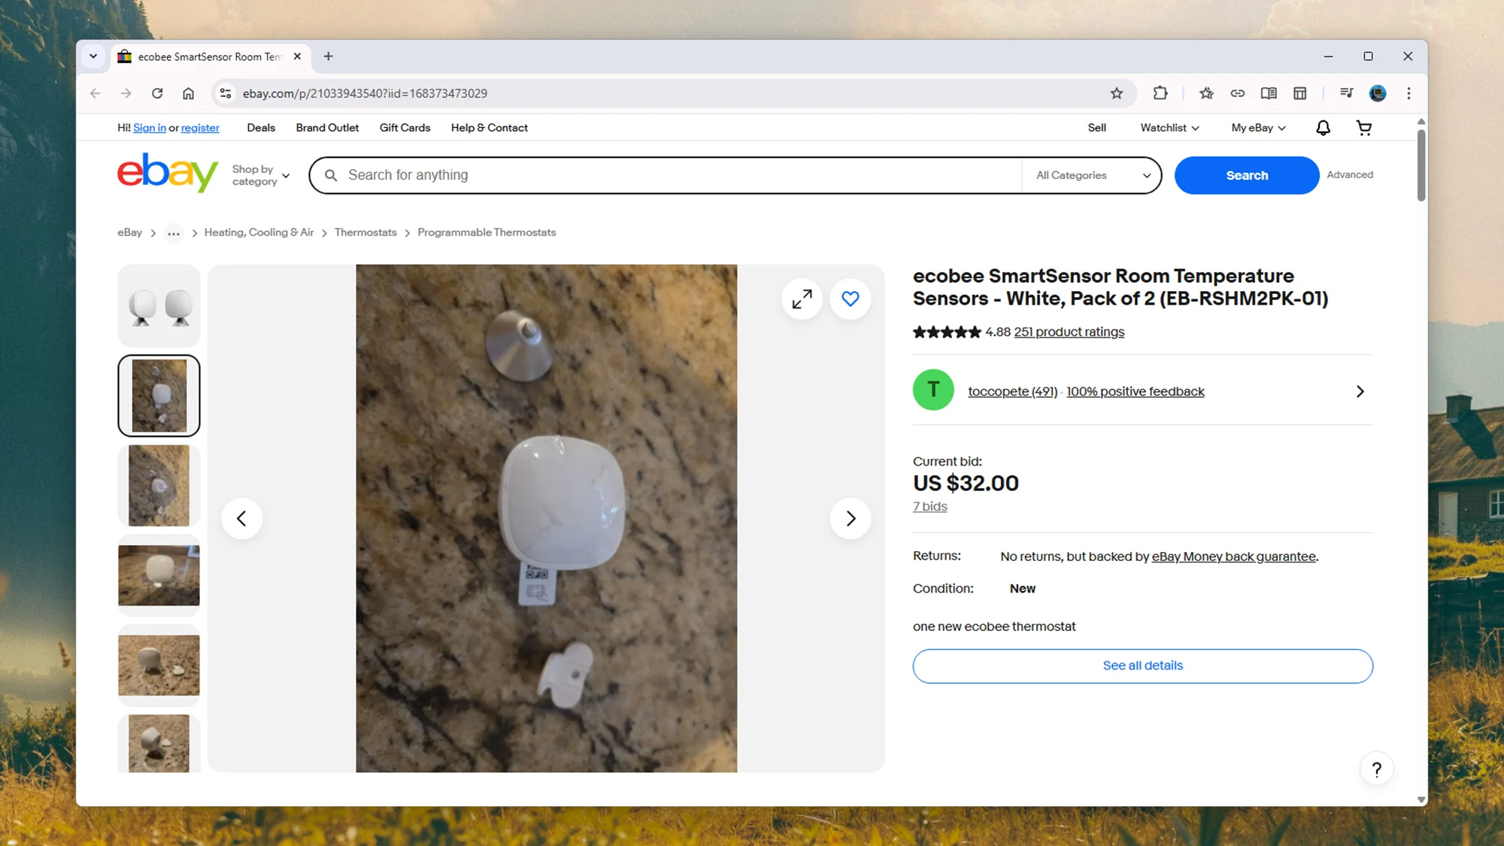The height and width of the screenshot is (846, 1504).
Task: Click the side panel toolbar icon
Action: tap(1299, 93)
